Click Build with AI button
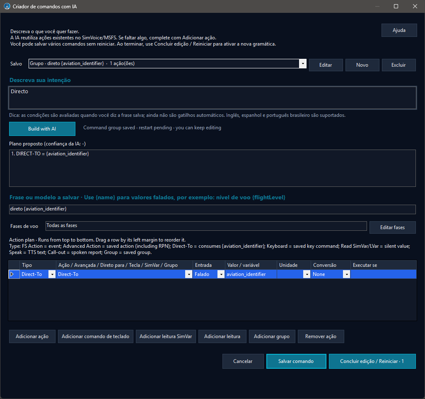 click(42, 129)
